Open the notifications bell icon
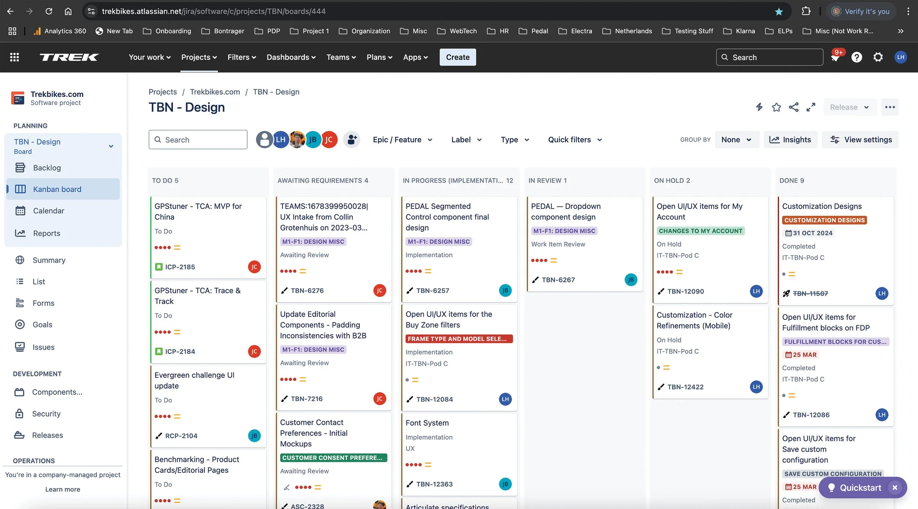 click(835, 58)
